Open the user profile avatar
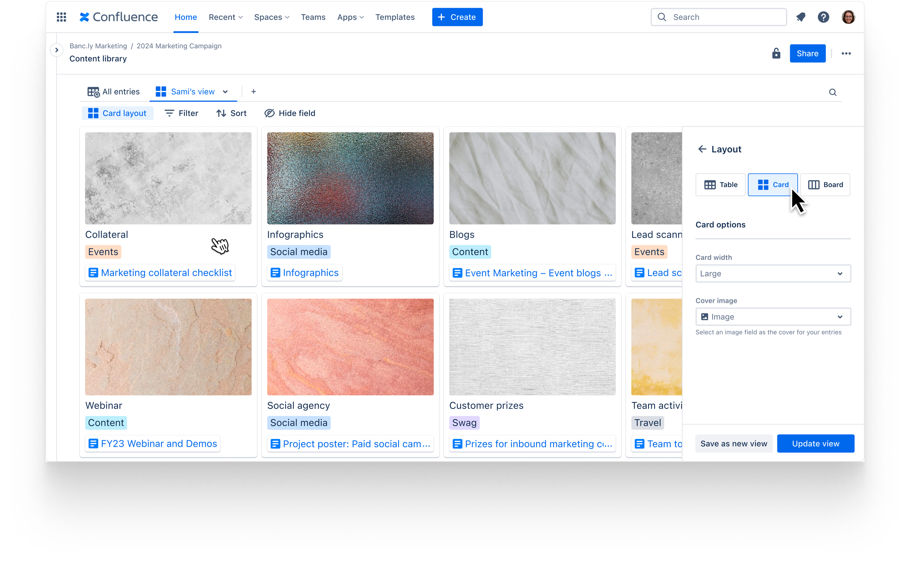This screenshot has height=564, width=910. pos(848,17)
